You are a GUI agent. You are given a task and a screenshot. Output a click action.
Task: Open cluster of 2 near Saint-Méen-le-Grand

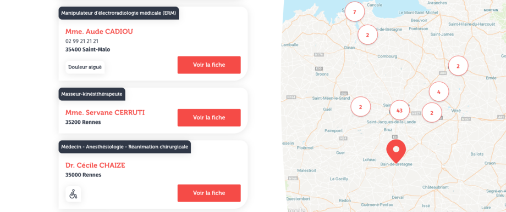pos(360,107)
